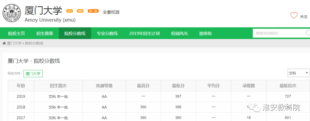Click the heart follow icon
This screenshot has height=121, width=310.
pyautogui.click(x=294, y=15)
